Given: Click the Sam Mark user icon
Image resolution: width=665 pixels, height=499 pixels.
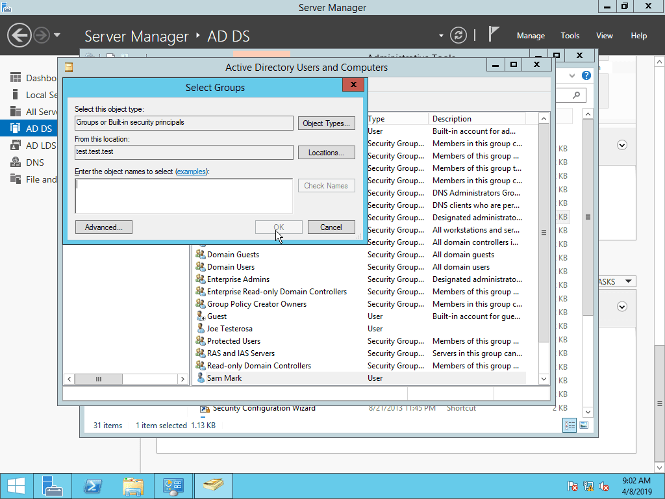Looking at the screenshot, I should pos(201,377).
